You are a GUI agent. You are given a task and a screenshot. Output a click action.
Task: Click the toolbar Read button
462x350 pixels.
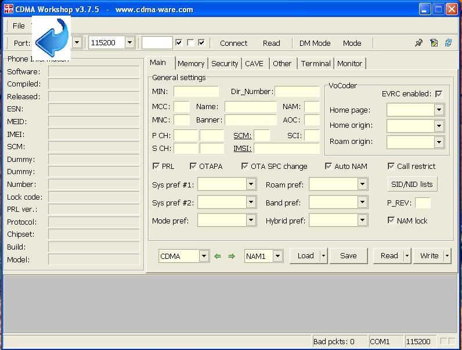click(272, 44)
